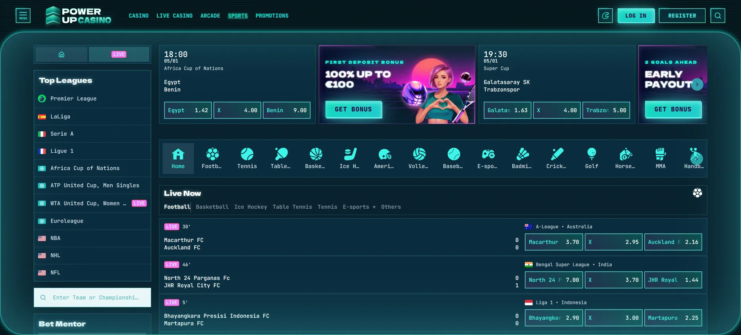The height and width of the screenshot is (335, 741).
Task: Switch to E-sports + tab in Live Now
Action: (x=359, y=207)
